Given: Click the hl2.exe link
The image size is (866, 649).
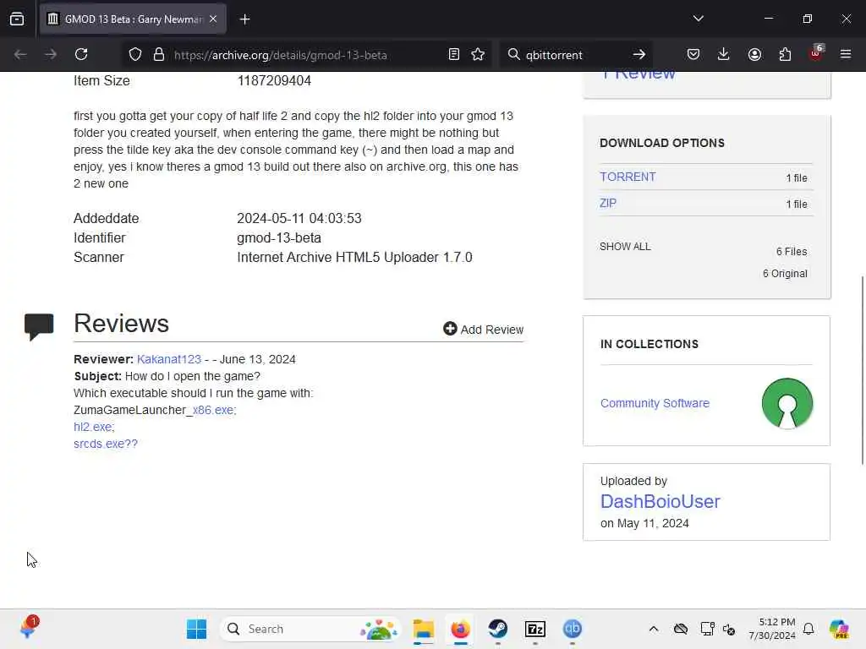Looking at the screenshot, I should coord(94,427).
